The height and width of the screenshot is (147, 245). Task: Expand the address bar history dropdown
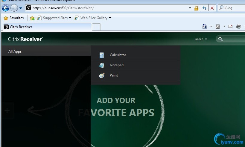click(190, 8)
